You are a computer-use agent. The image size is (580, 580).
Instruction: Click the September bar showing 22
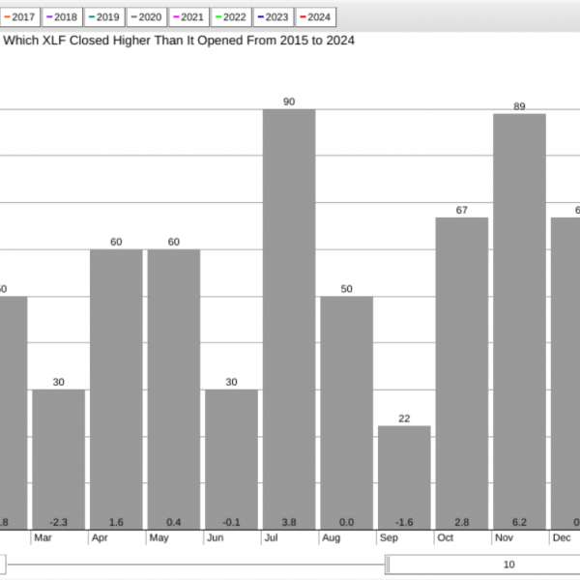404,478
